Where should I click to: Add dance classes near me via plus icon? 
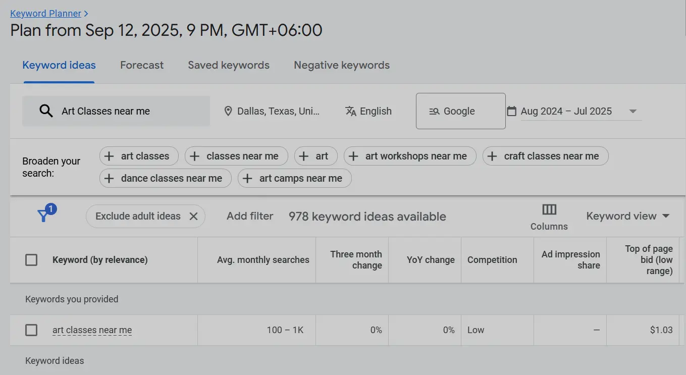point(109,178)
